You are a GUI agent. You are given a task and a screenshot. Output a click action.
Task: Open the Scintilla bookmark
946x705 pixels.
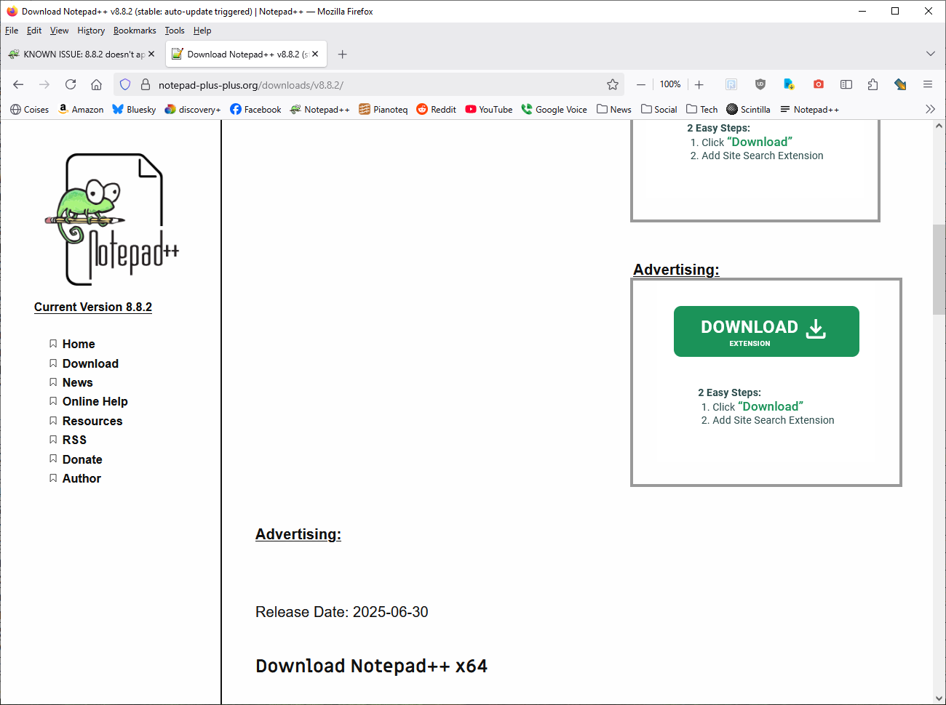[748, 109]
